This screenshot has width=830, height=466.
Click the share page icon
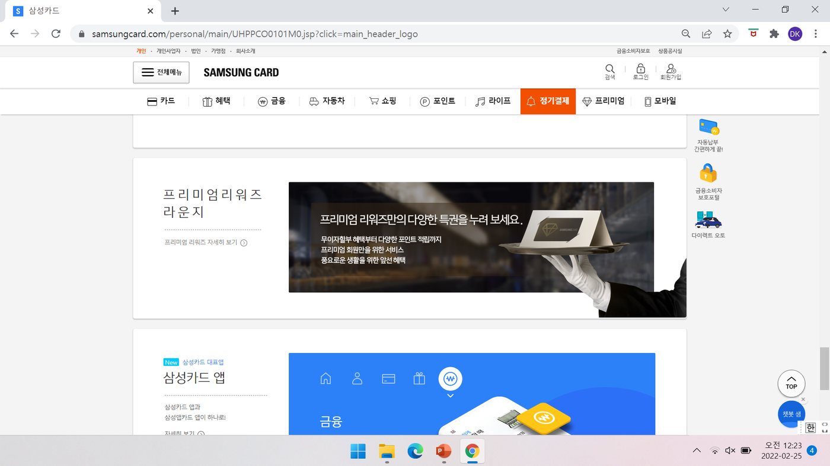click(707, 34)
